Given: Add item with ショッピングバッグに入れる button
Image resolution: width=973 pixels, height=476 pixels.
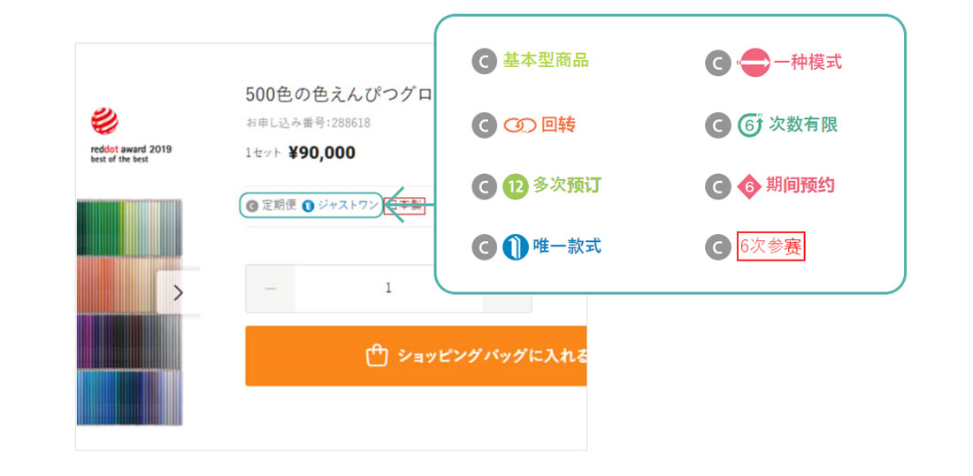Looking at the screenshot, I should (x=478, y=356).
